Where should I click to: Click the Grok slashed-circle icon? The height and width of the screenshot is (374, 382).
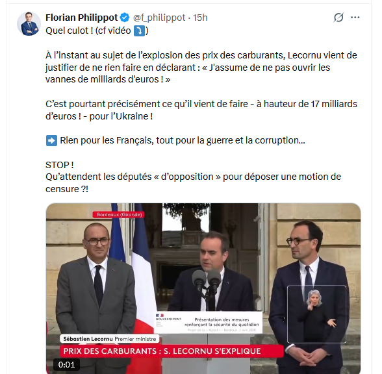[x=338, y=18]
